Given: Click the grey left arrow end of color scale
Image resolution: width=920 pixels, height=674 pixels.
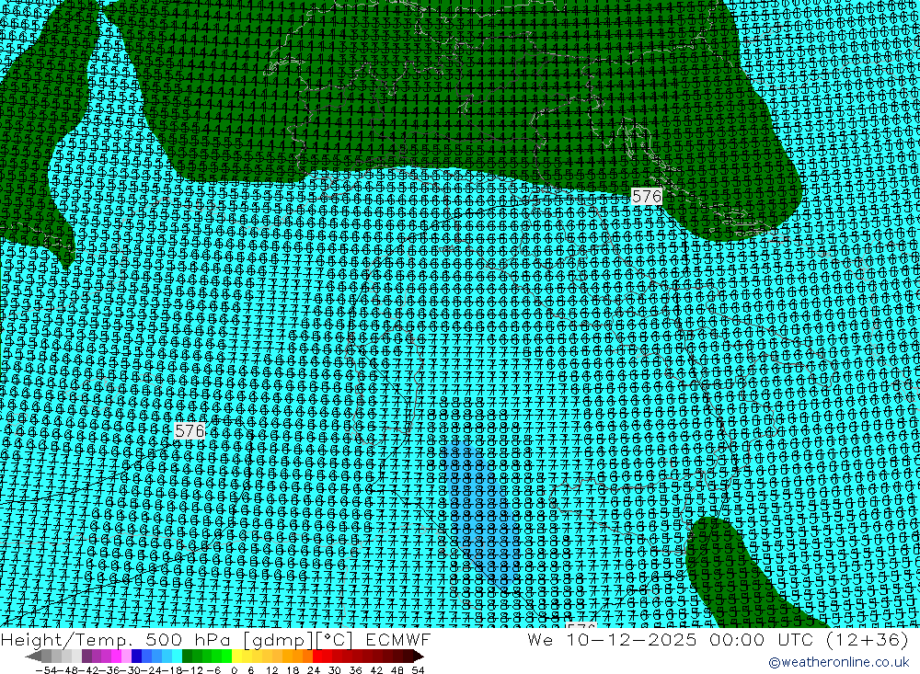Looking at the screenshot, I should coord(33,657).
